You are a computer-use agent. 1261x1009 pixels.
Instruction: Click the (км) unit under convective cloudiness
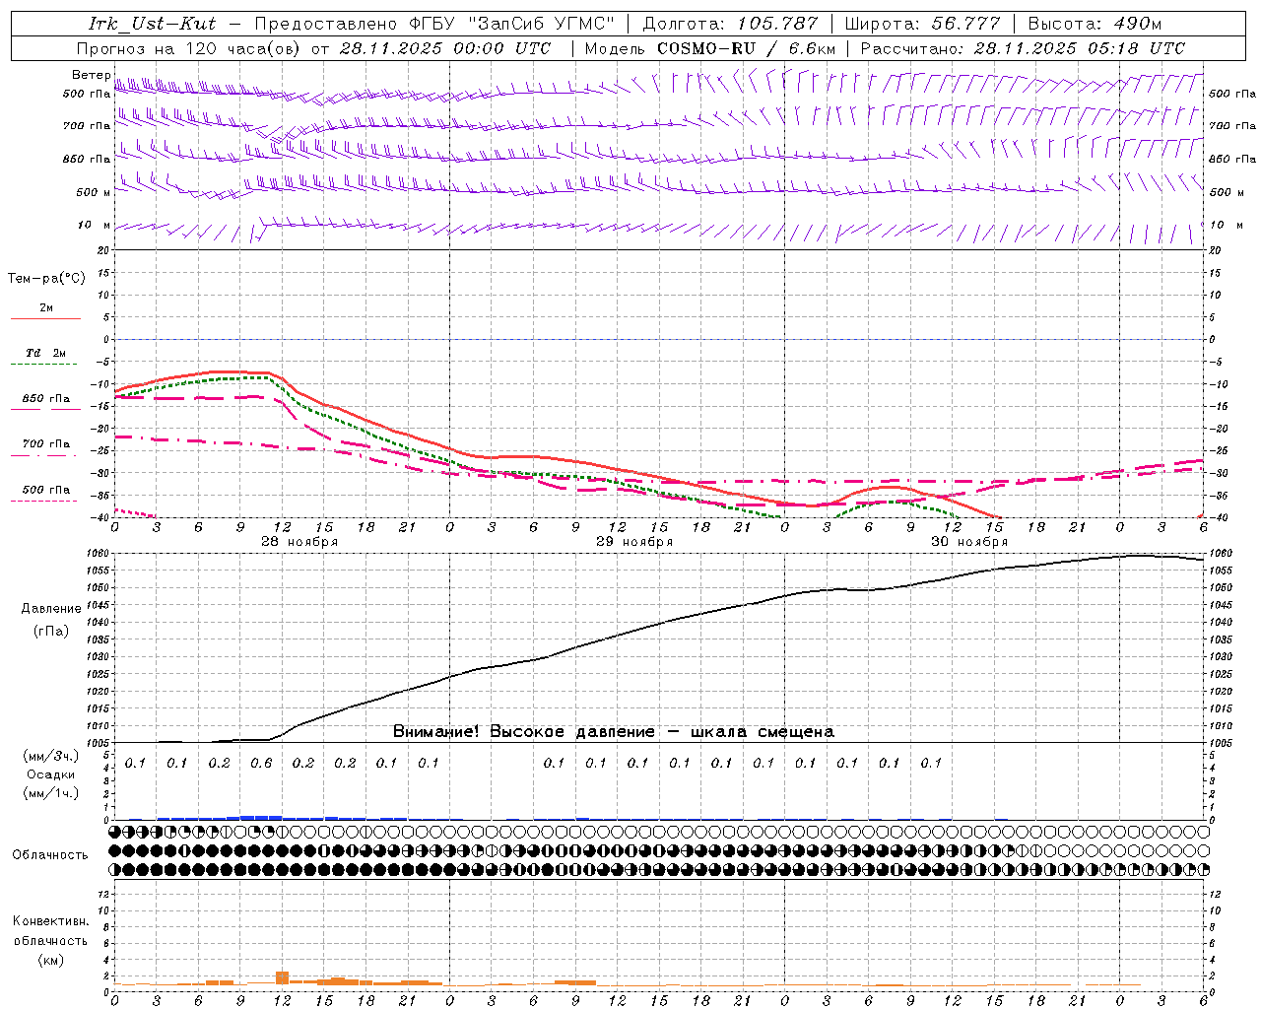pyautogui.click(x=50, y=960)
